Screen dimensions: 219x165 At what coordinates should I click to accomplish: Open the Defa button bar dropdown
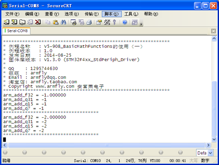[x=210, y=153]
